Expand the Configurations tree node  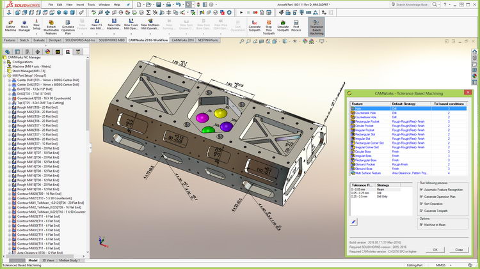click(x=3, y=62)
